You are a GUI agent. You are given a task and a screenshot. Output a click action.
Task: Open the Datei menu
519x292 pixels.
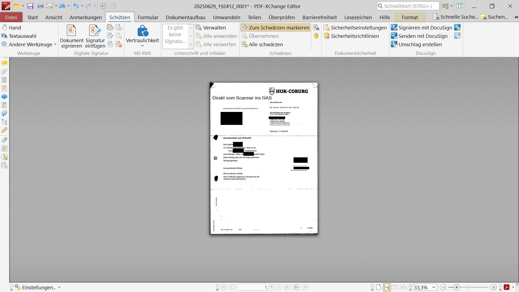coord(11,17)
